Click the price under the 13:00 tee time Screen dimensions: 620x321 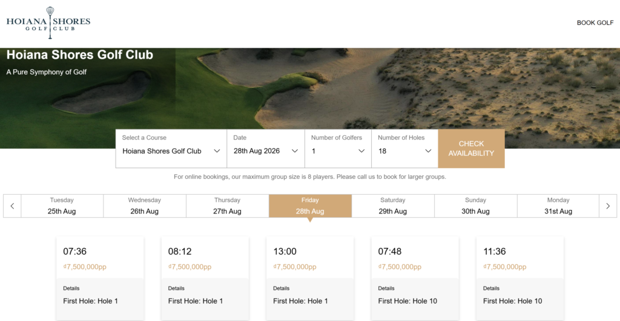point(295,267)
